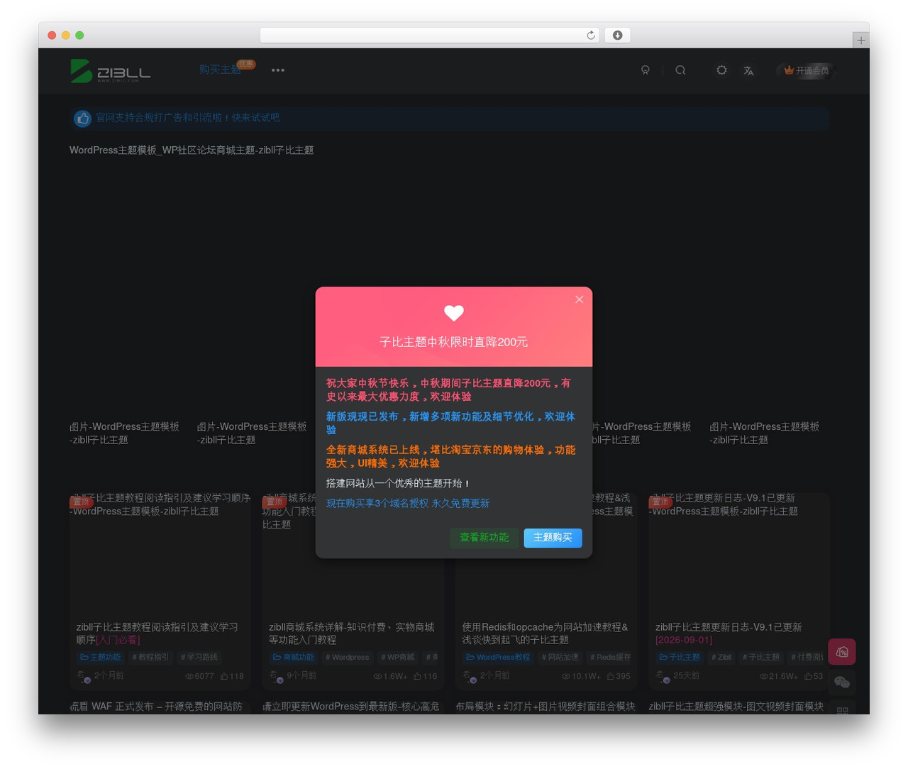Click the ZIBLL logo in header
The image size is (908, 769).
tap(111, 70)
